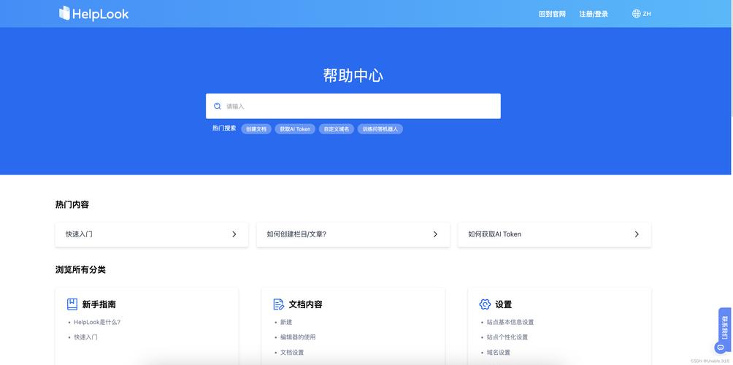This screenshot has width=733, height=365.
Task: Click the 设置 gear icon
Action: click(485, 304)
